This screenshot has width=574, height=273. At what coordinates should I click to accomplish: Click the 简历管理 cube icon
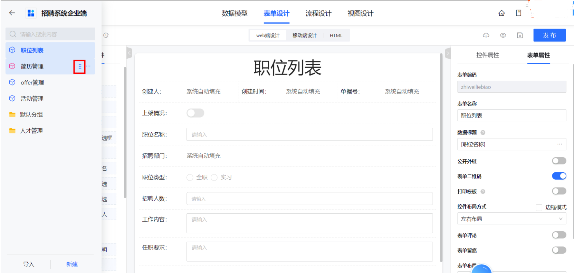[12, 66]
